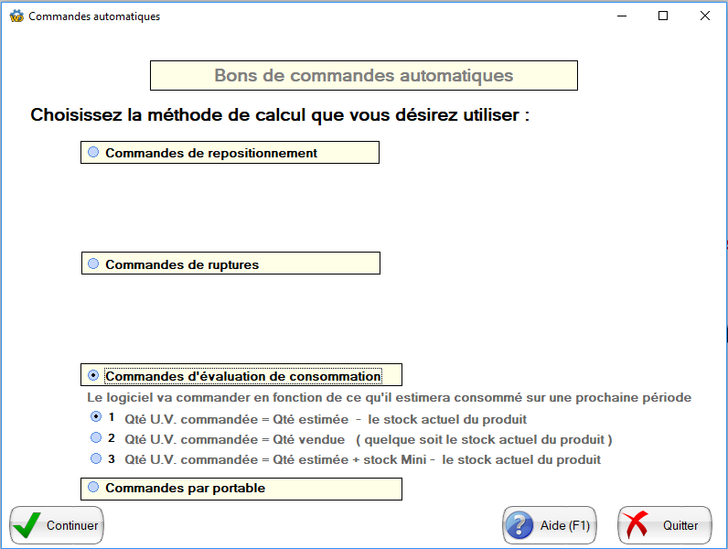The height and width of the screenshot is (549, 728).
Task: Click the red X icon on Quitter
Action: [637, 525]
